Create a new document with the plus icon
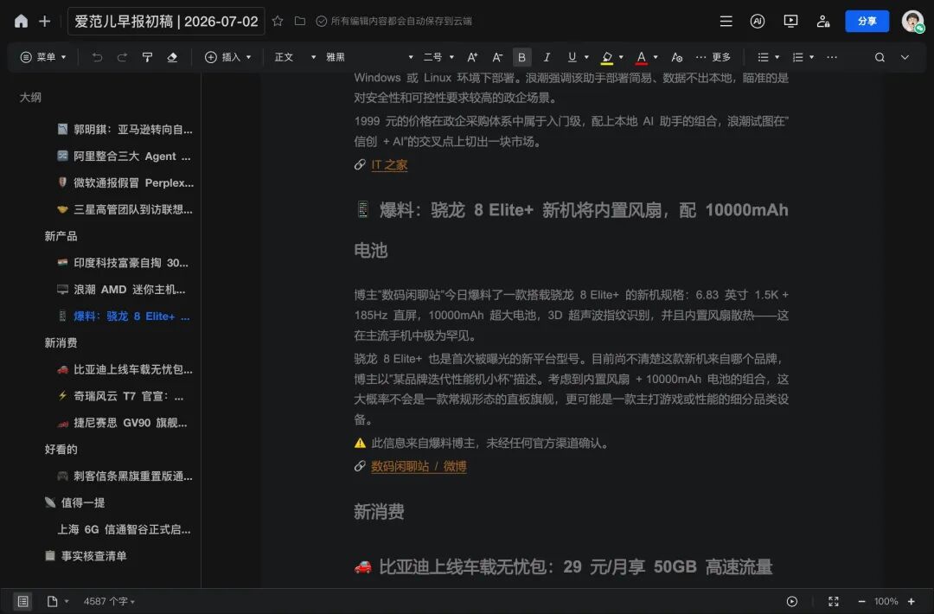 (x=45, y=21)
